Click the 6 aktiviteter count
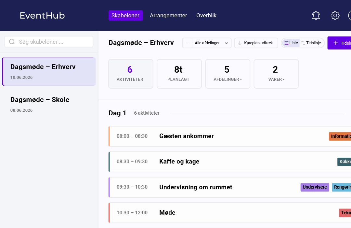The image size is (351, 228). click(x=147, y=113)
